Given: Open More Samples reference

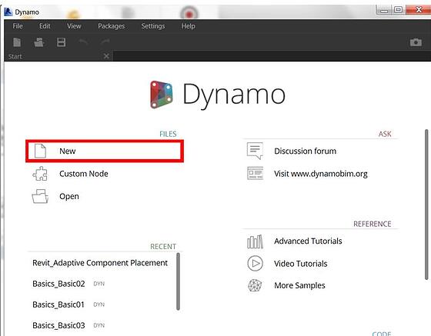Looking at the screenshot, I should (299, 285).
